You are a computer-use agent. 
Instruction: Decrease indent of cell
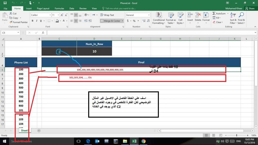(x=86, y=21)
